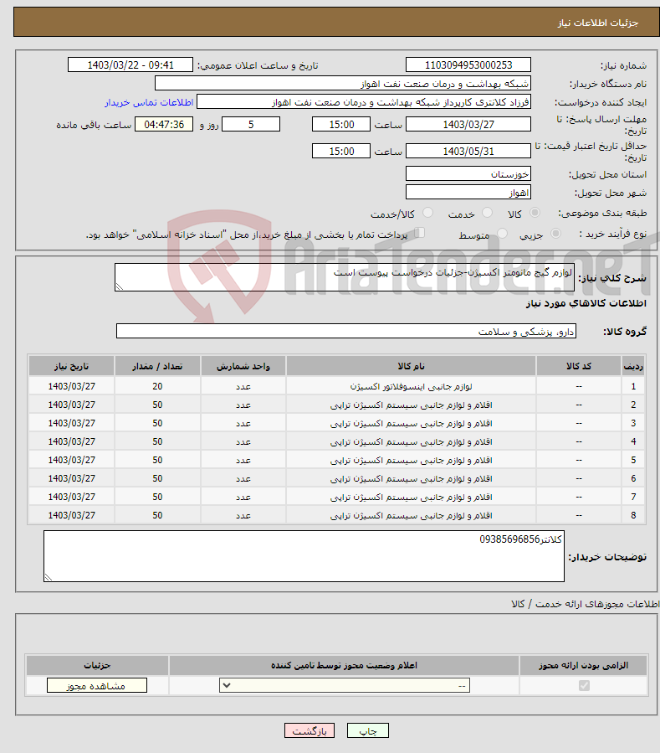This screenshot has width=660, height=753.
Task: Click the تاریخ نیاز column header
Action: coord(71,366)
